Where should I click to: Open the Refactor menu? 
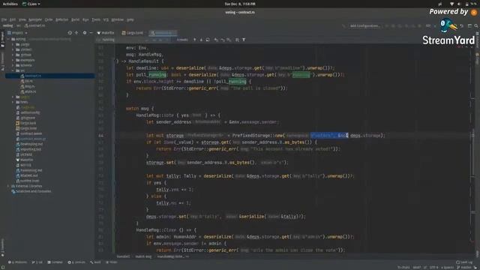coord(61,19)
